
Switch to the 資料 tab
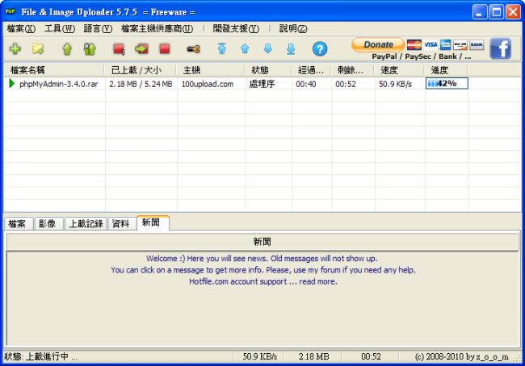120,223
